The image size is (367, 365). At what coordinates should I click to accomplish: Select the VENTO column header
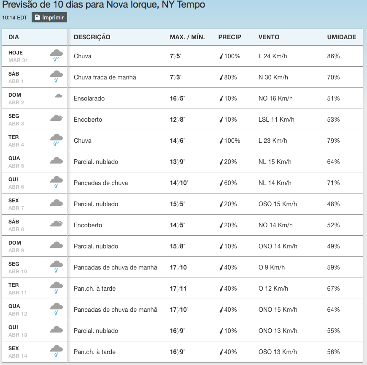(269, 37)
